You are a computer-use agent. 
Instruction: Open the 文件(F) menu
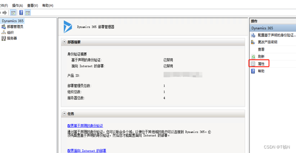[x=4, y=6]
